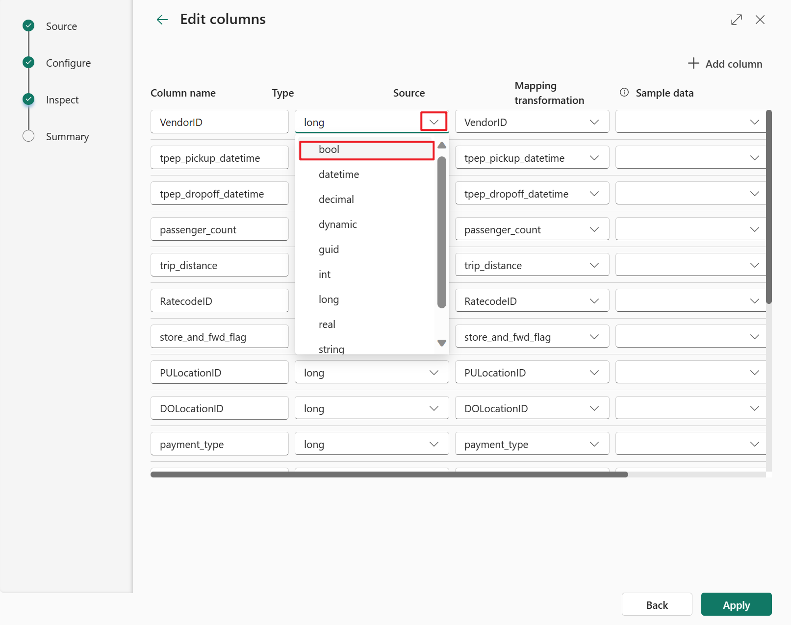Click the Sample data info icon
This screenshot has width=791, height=625.
624,93
